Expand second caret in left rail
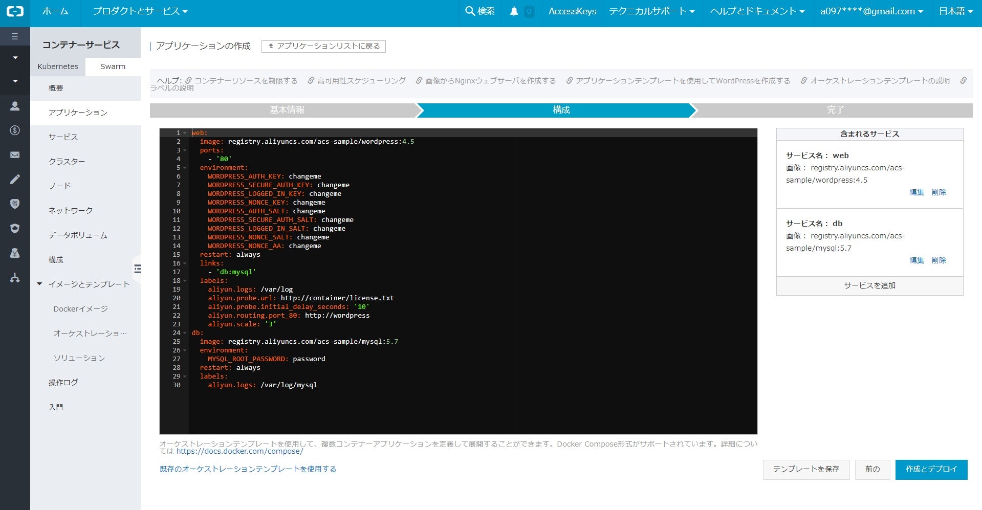The width and height of the screenshot is (982, 510). coord(15,81)
